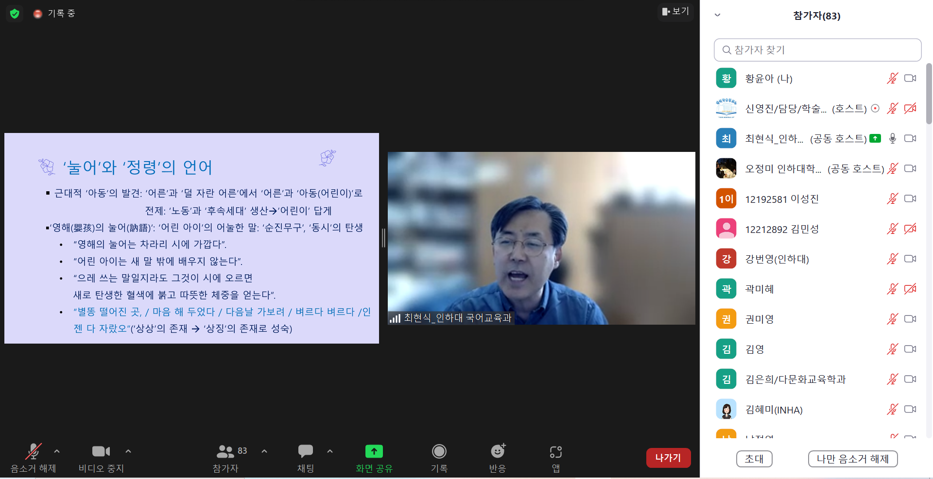The width and height of the screenshot is (933, 479).
Task: Open the audio options arrow beside 음소거 해제
Action: pos(57,451)
